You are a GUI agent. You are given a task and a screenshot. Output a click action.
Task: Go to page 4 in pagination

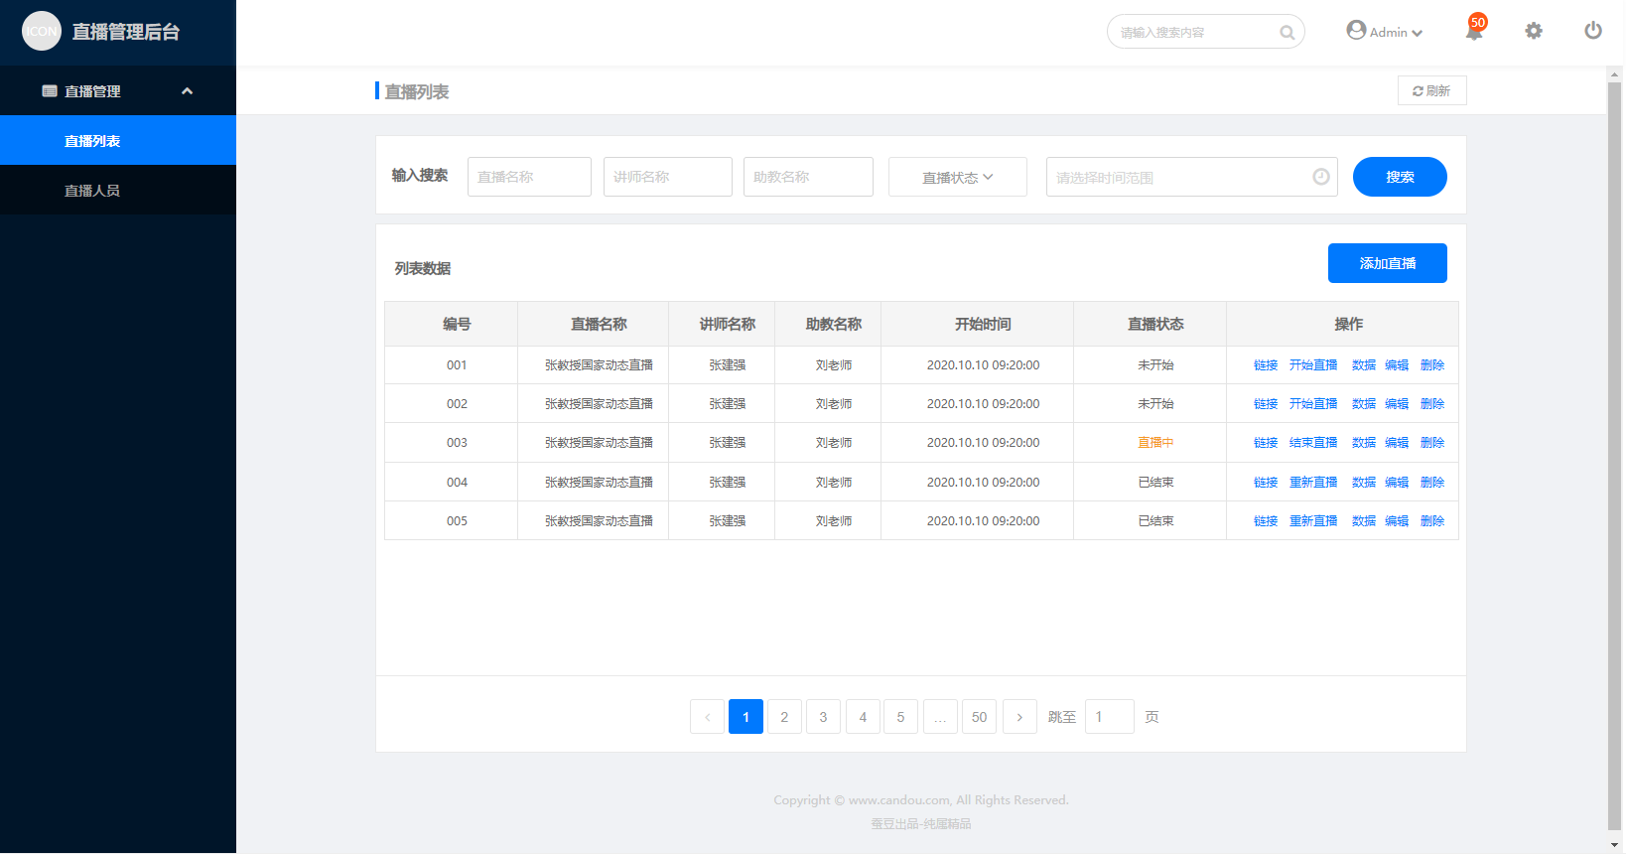(863, 717)
